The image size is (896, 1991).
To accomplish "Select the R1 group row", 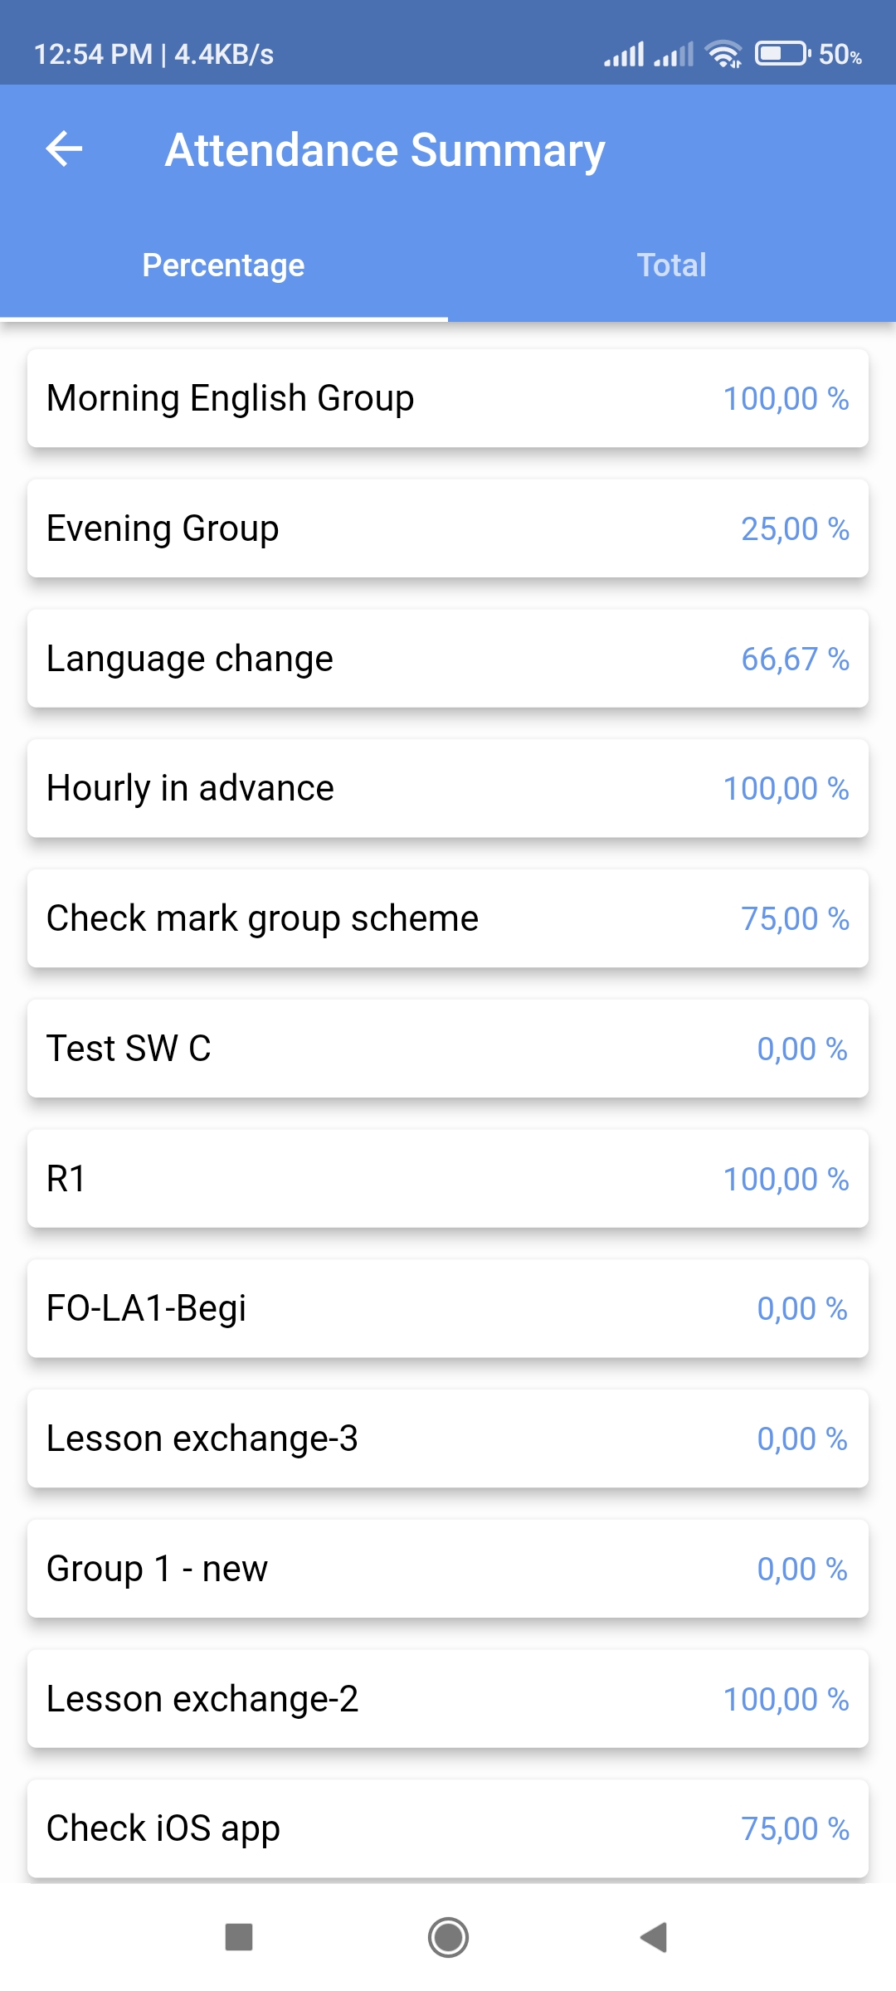I will (x=448, y=1179).
